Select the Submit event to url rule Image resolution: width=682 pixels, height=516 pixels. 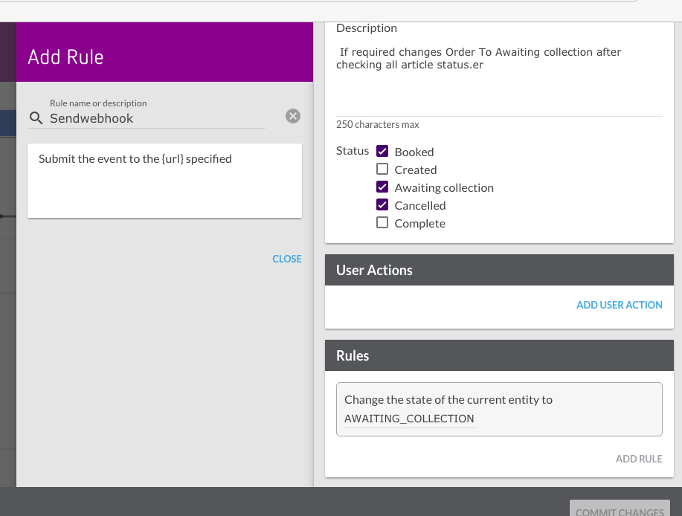click(164, 180)
